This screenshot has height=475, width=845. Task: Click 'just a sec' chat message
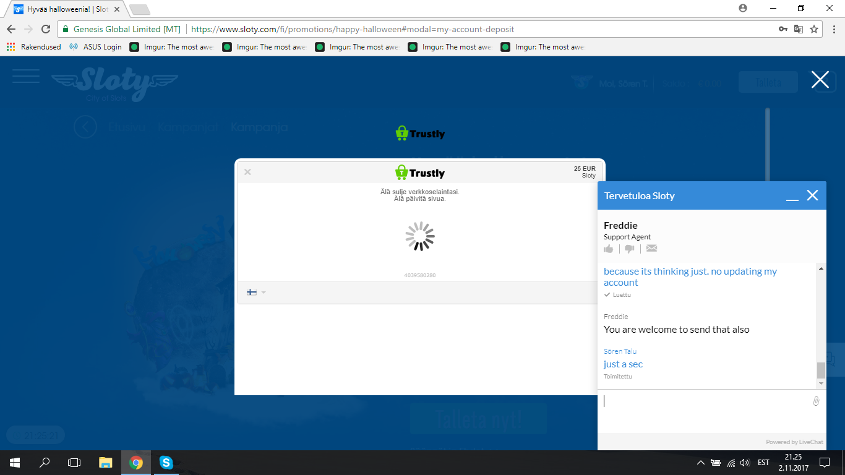point(623,364)
